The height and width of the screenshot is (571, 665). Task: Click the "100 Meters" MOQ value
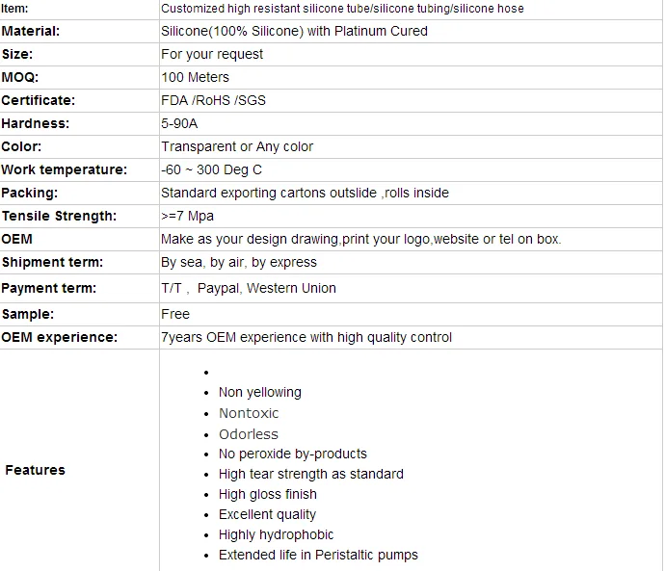pos(195,77)
